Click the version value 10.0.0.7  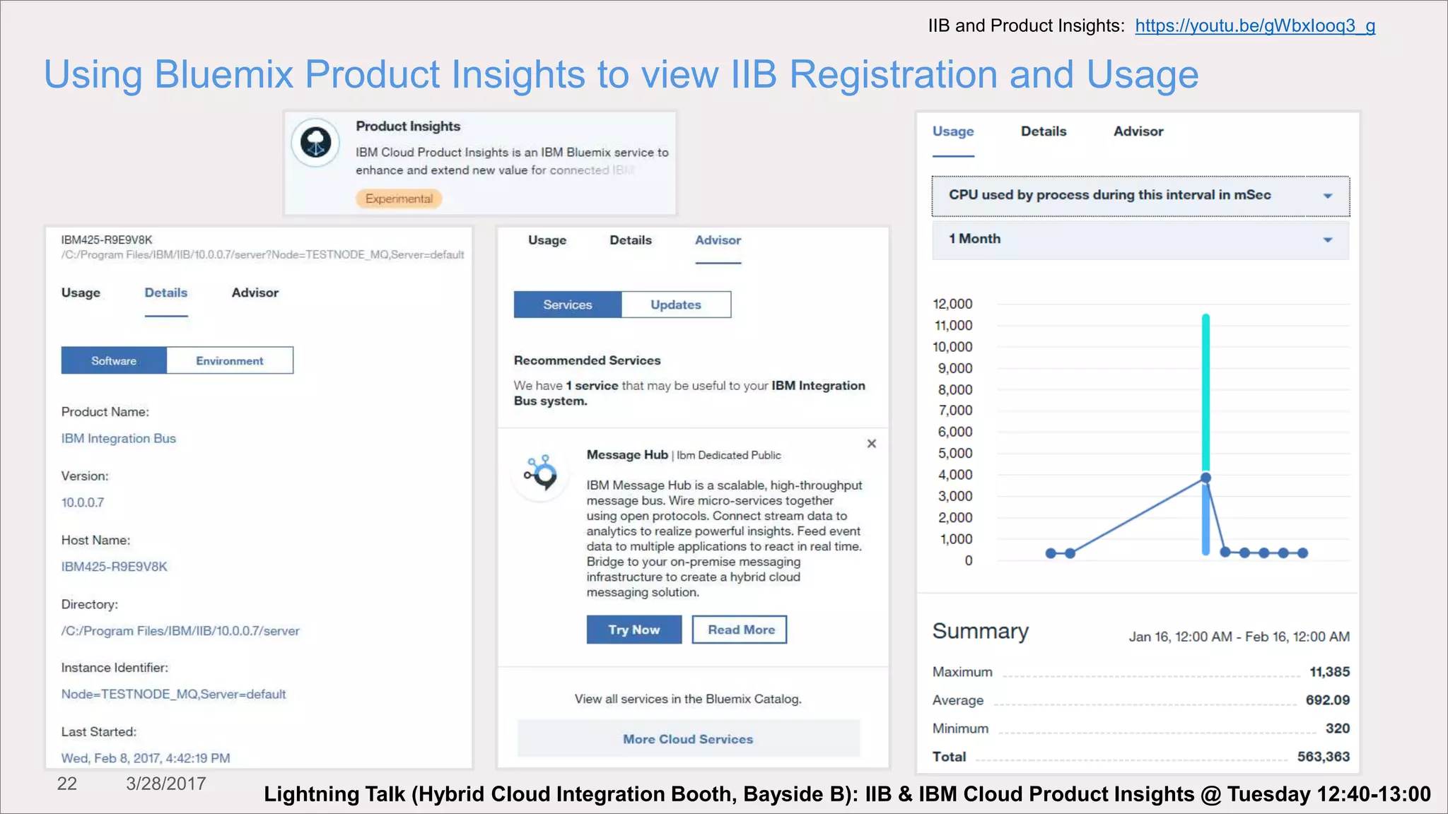pos(83,503)
